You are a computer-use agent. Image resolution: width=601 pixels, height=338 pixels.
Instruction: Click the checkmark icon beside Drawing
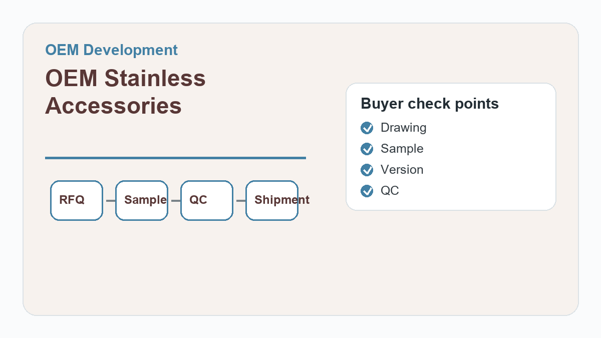367,128
